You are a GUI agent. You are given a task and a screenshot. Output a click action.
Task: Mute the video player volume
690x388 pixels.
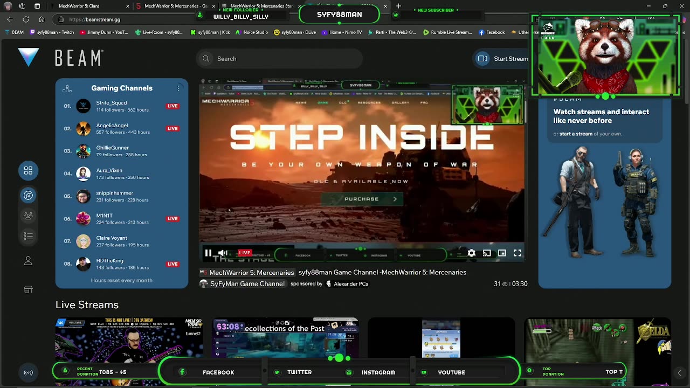[x=223, y=253]
